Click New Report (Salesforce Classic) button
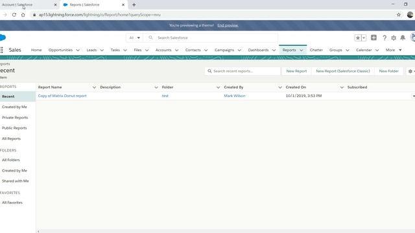The height and width of the screenshot is (233, 415). (343, 71)
